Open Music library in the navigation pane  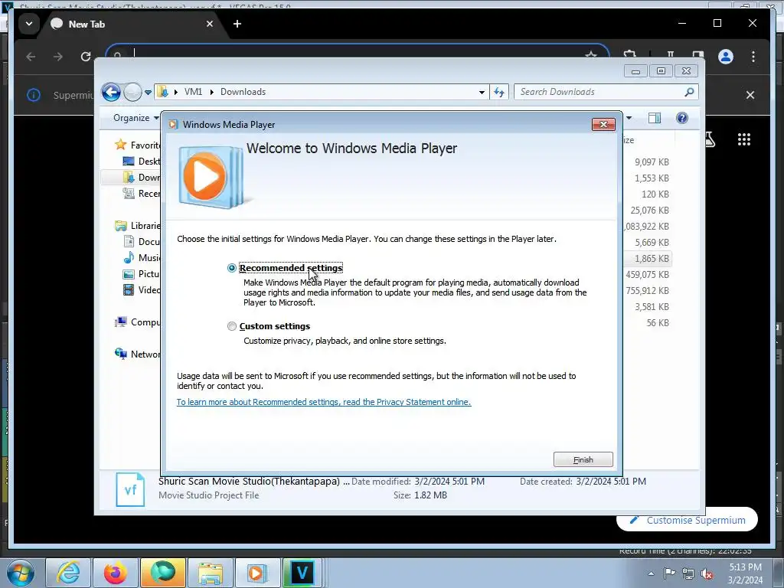point(142,257)
